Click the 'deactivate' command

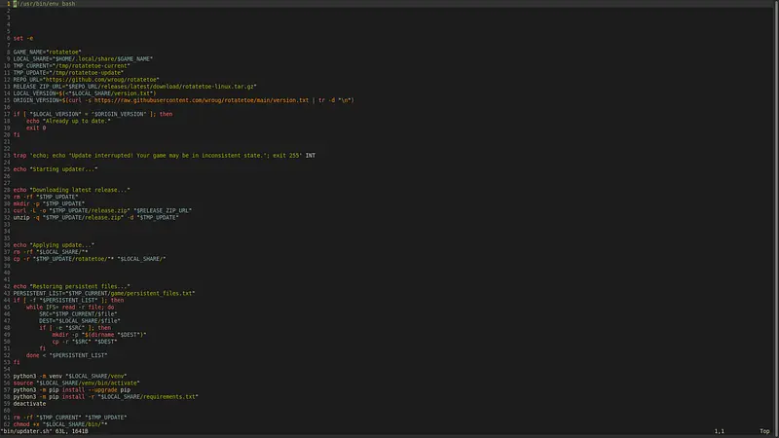pyautogui.click(x=30, y=402)
